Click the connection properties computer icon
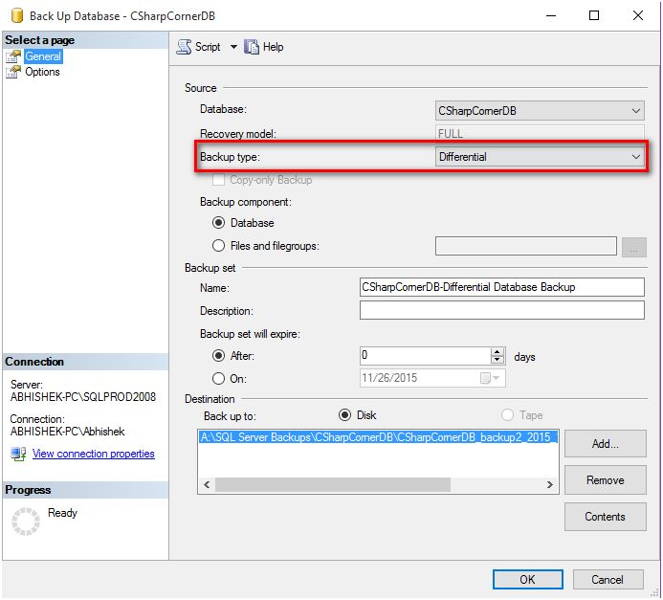Image resolution: width=663 pixels, height=600 pixels. pyautogui.click(x=18, y=455)
